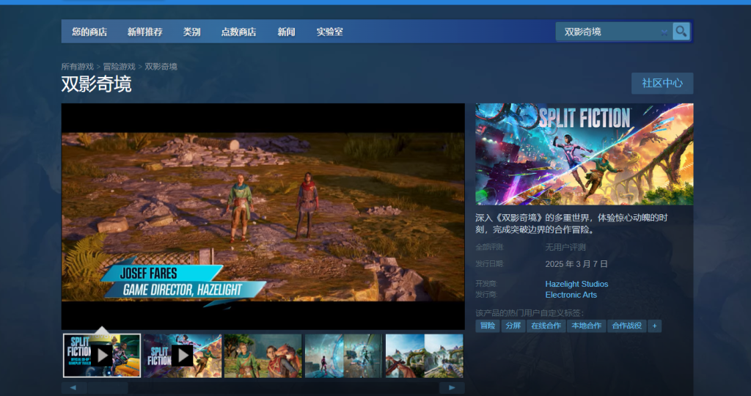Open publisher Electronic Arts link
The height and width of the screenshot is (396, 751).
pos(571,295)
